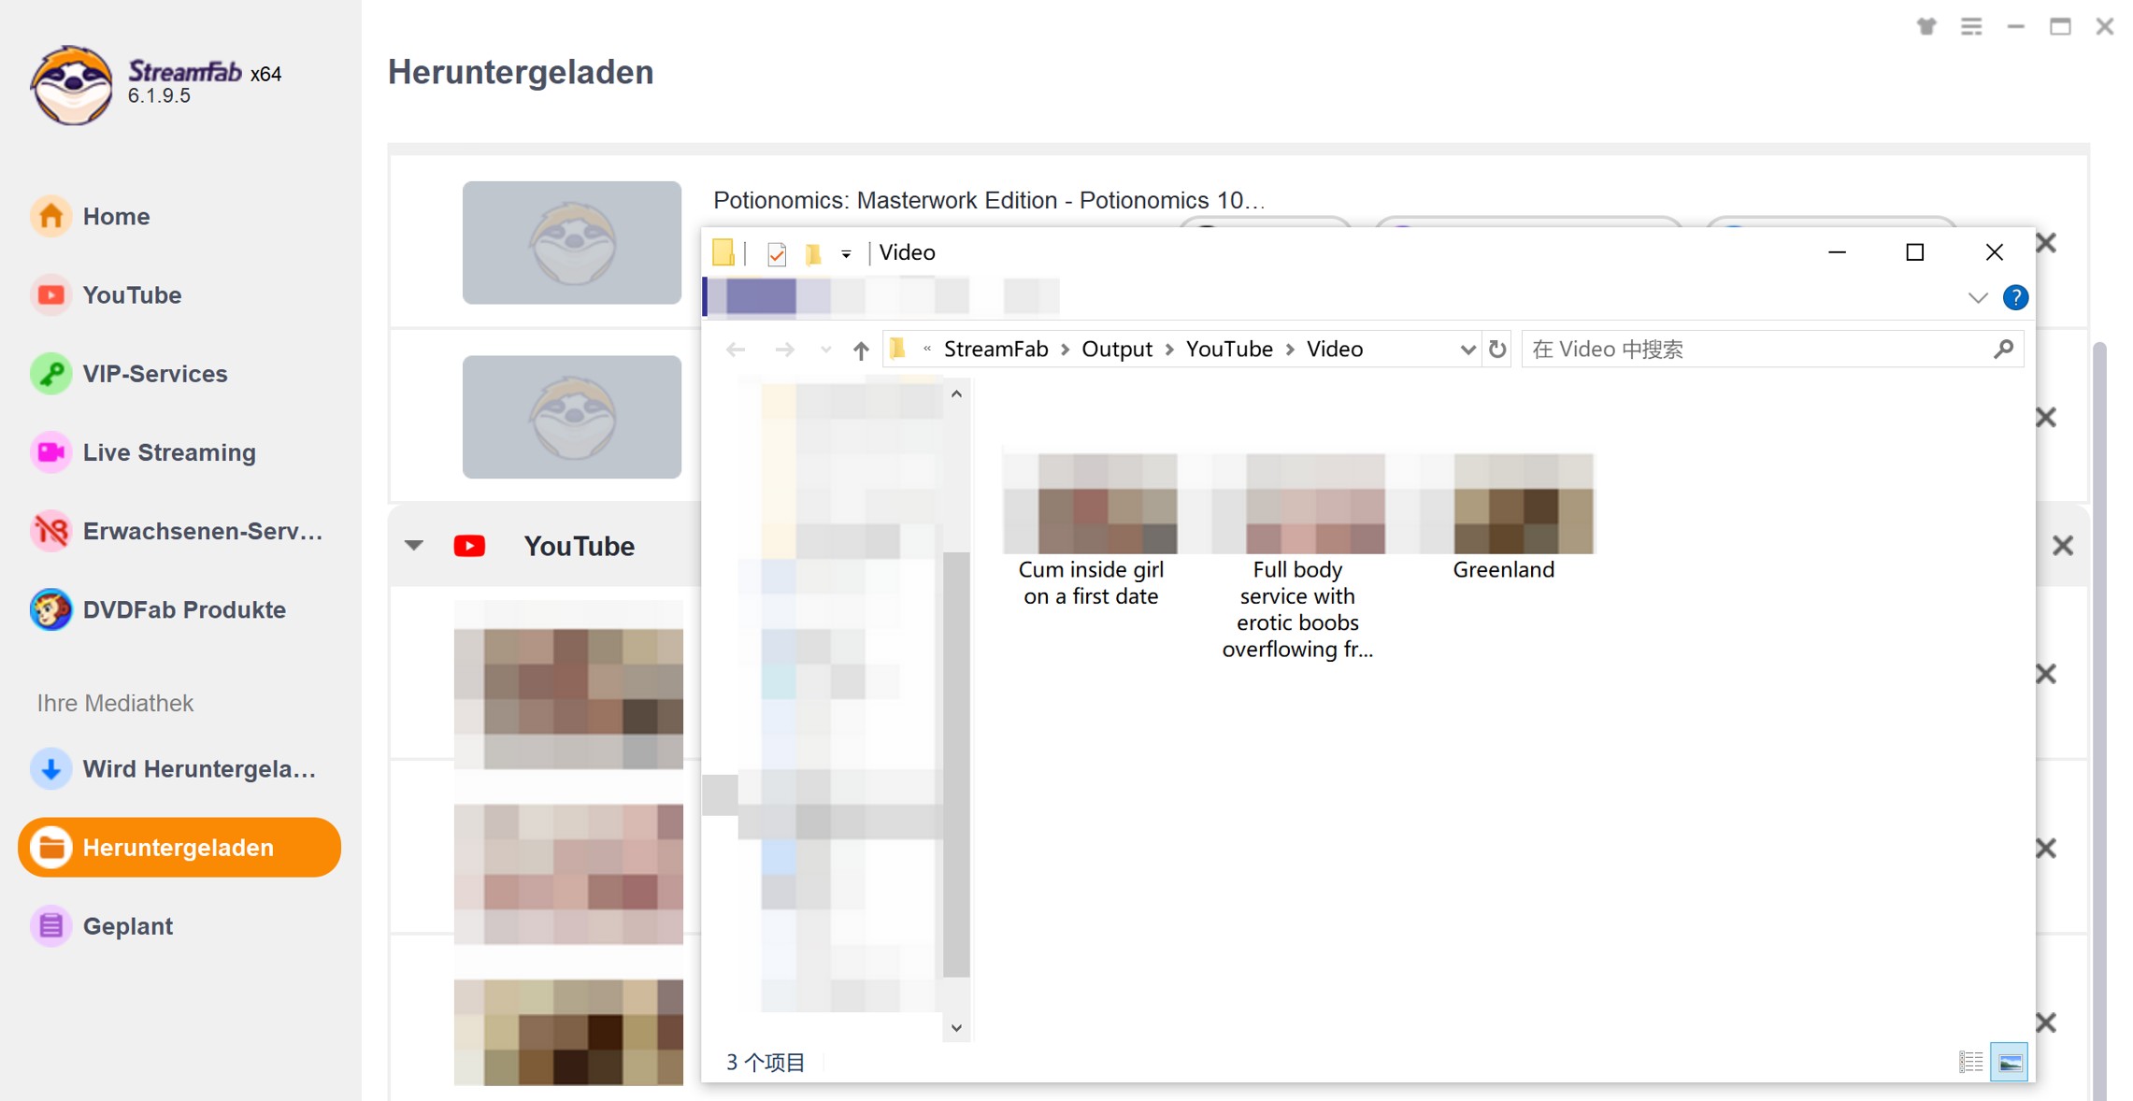The width and height of the screenshot is (2133, 1101).
Task: Open the Home section in sidebar
Action: click(x=116, y=216)
